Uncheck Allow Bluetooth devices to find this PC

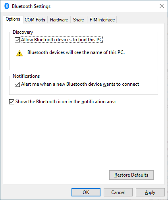[17, 40]
